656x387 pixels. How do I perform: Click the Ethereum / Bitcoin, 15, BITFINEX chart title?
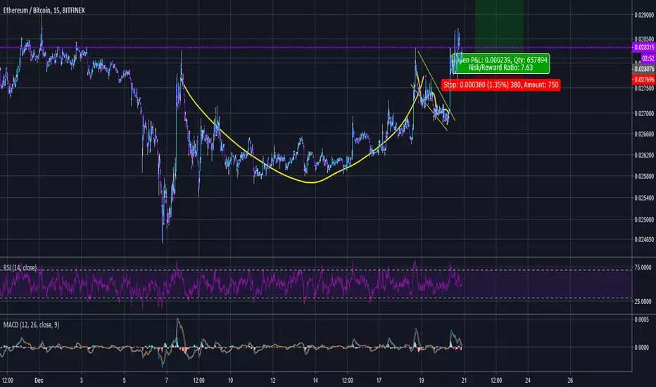[x=44, y=11]
